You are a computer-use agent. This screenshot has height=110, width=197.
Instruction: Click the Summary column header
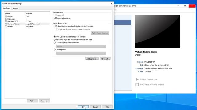[29, 13]
